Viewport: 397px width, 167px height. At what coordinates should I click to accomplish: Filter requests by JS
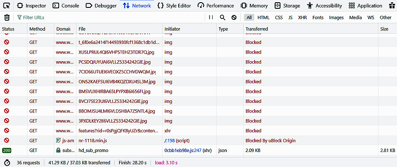point(290,18)
